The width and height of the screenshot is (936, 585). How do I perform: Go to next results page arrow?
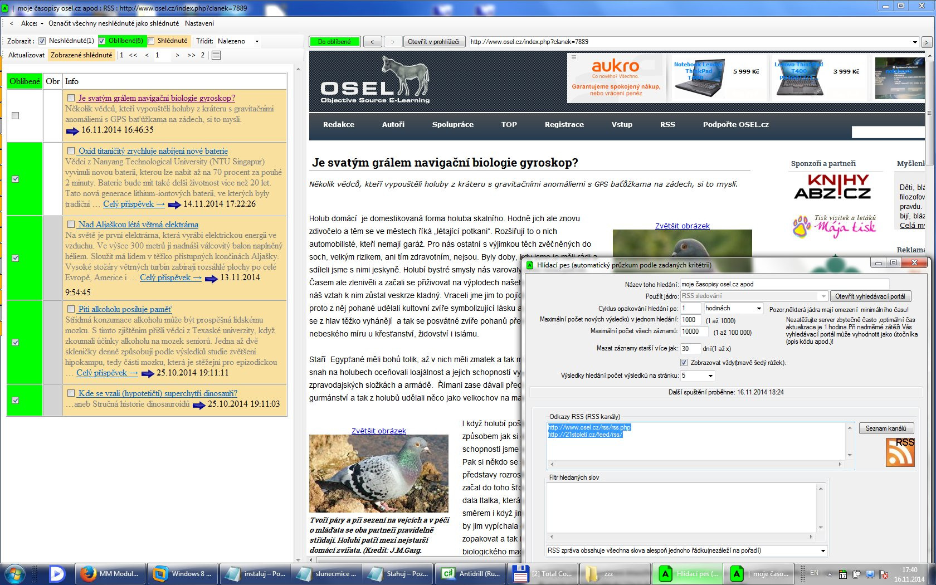(177, 55)
